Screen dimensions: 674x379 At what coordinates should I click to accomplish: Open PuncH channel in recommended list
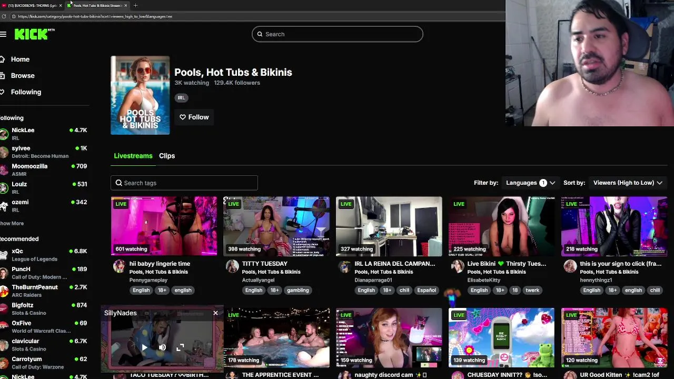click(x=45, y=273)
